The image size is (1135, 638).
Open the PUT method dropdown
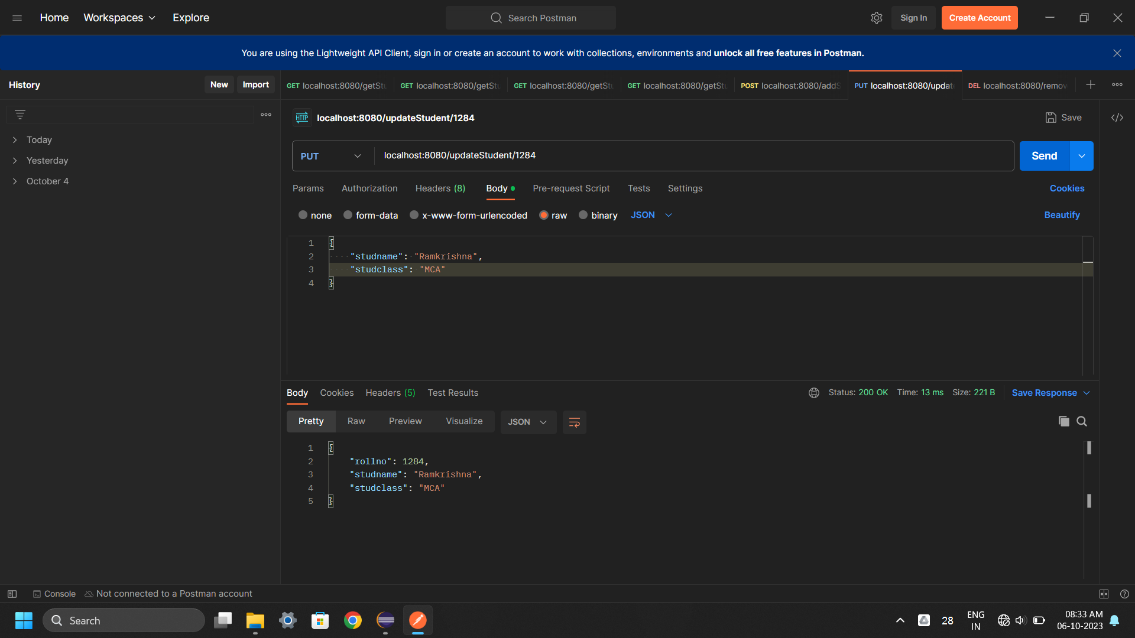331,156
